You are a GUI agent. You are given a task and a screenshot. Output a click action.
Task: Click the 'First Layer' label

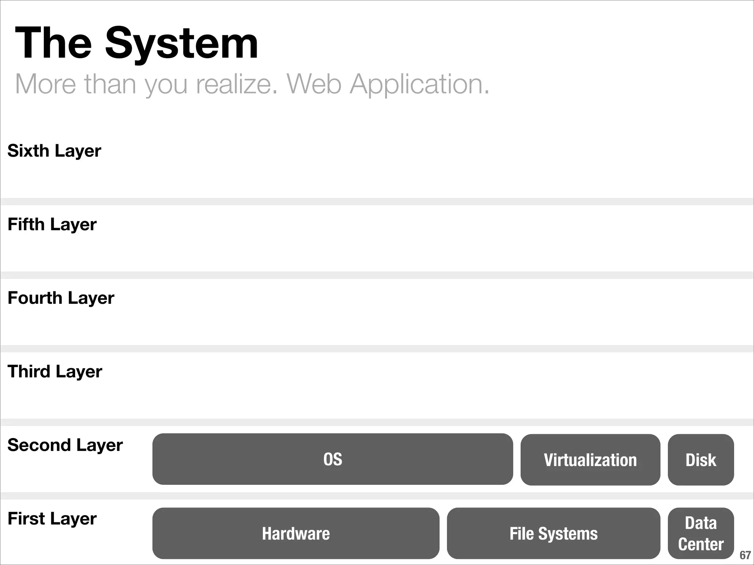pos(52,519)
